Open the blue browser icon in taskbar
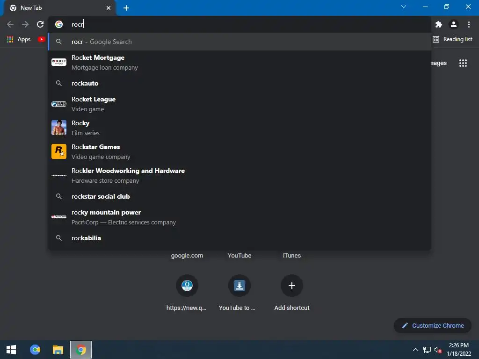Screen dimensions: 479x359 point(35,350)
